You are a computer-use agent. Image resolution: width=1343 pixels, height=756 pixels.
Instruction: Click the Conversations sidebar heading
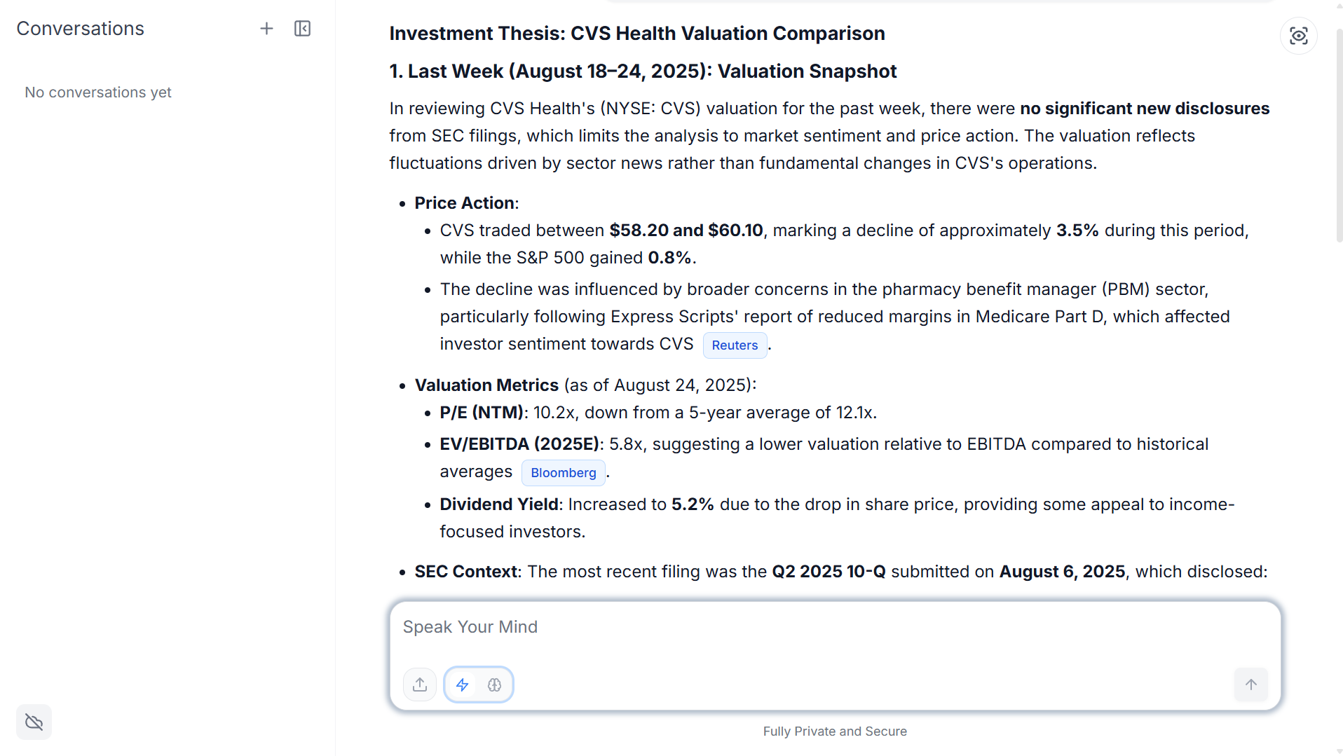click(x=81, y=29)
